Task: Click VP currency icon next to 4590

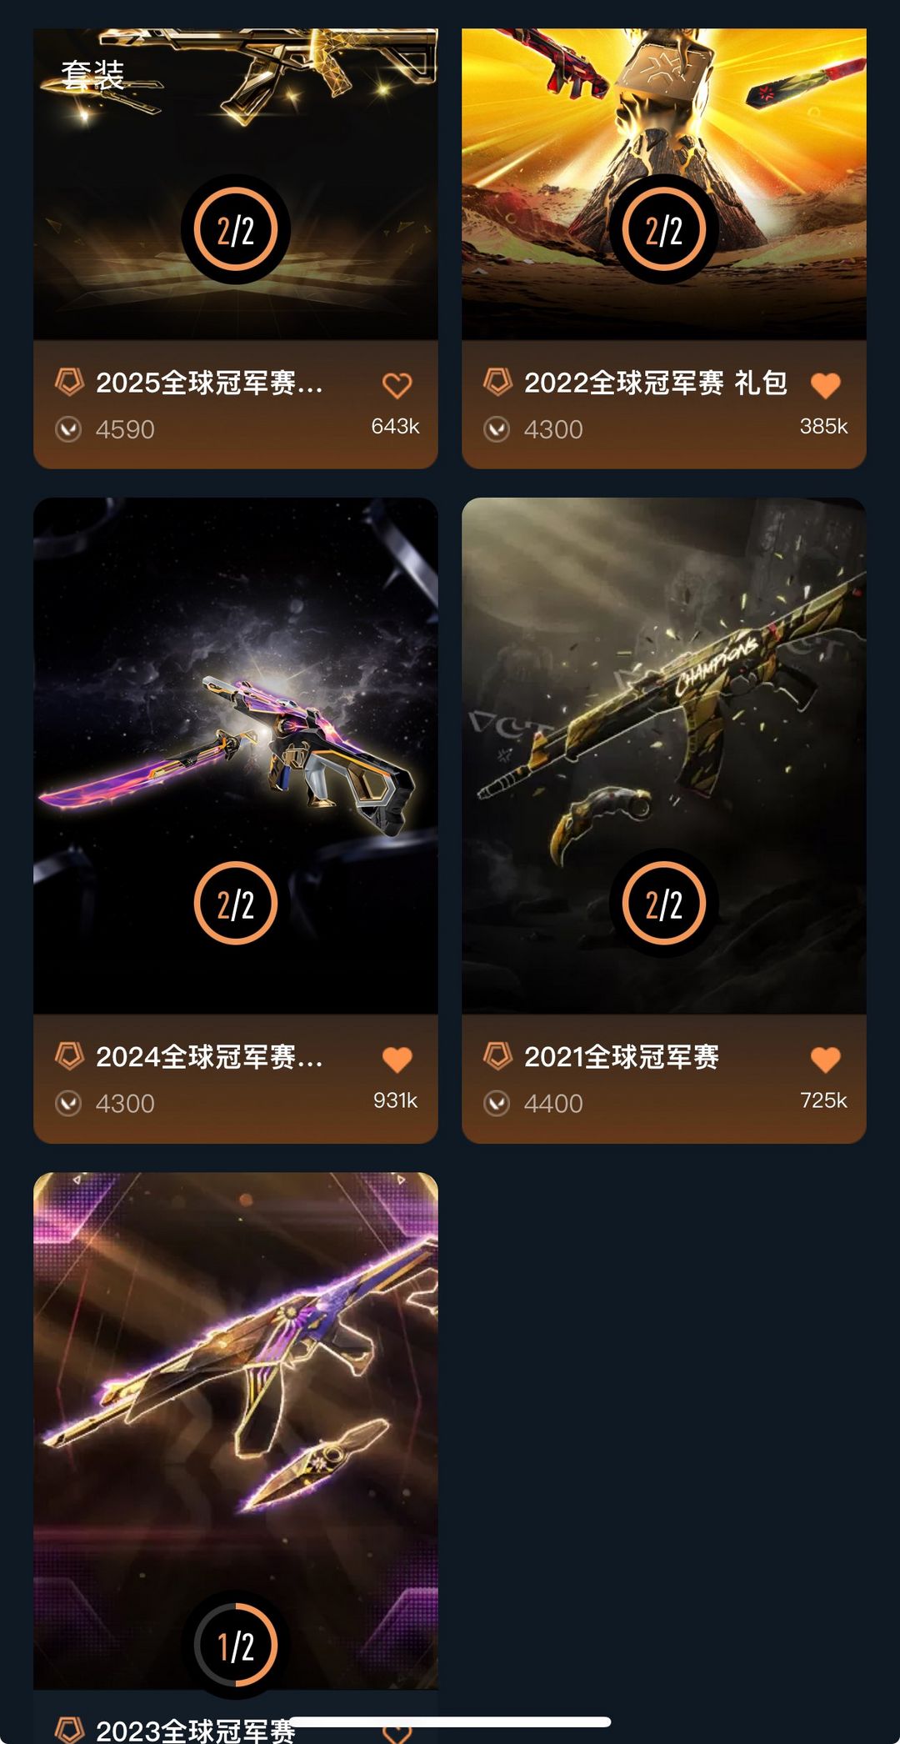Action: (68, 429)
